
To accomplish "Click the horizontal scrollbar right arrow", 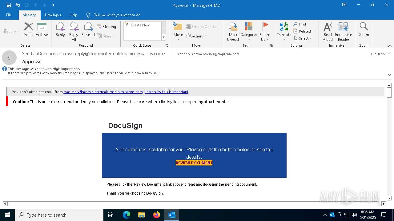I will 384,204.
